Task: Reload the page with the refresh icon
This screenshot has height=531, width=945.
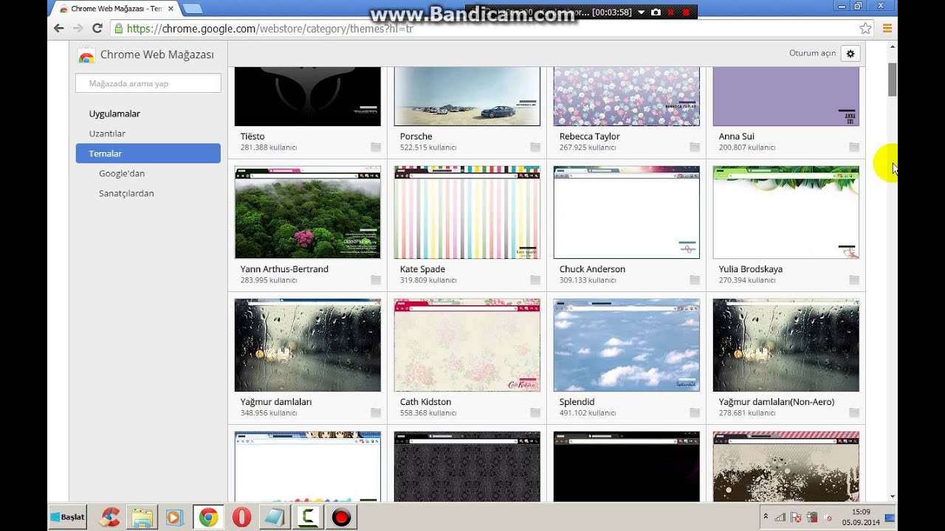Action: pos(97,29)
